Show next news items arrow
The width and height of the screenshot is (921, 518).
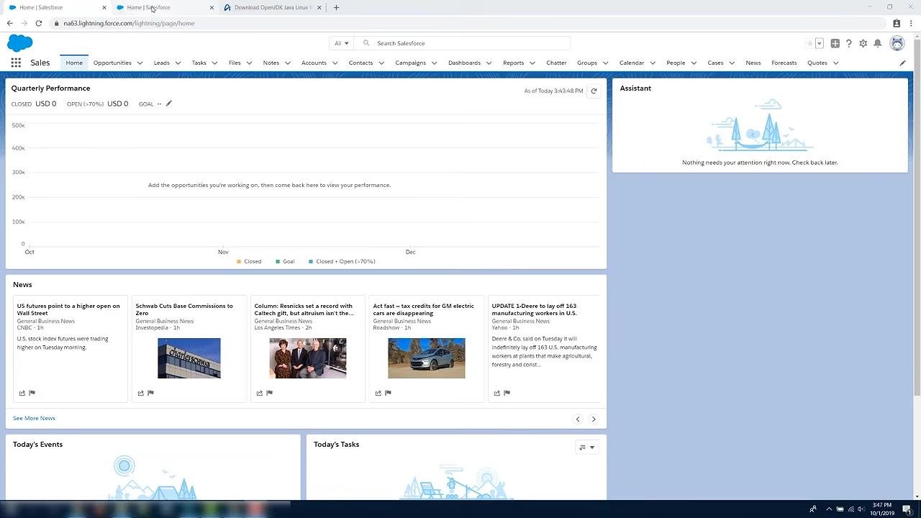[x=594, y=419]
